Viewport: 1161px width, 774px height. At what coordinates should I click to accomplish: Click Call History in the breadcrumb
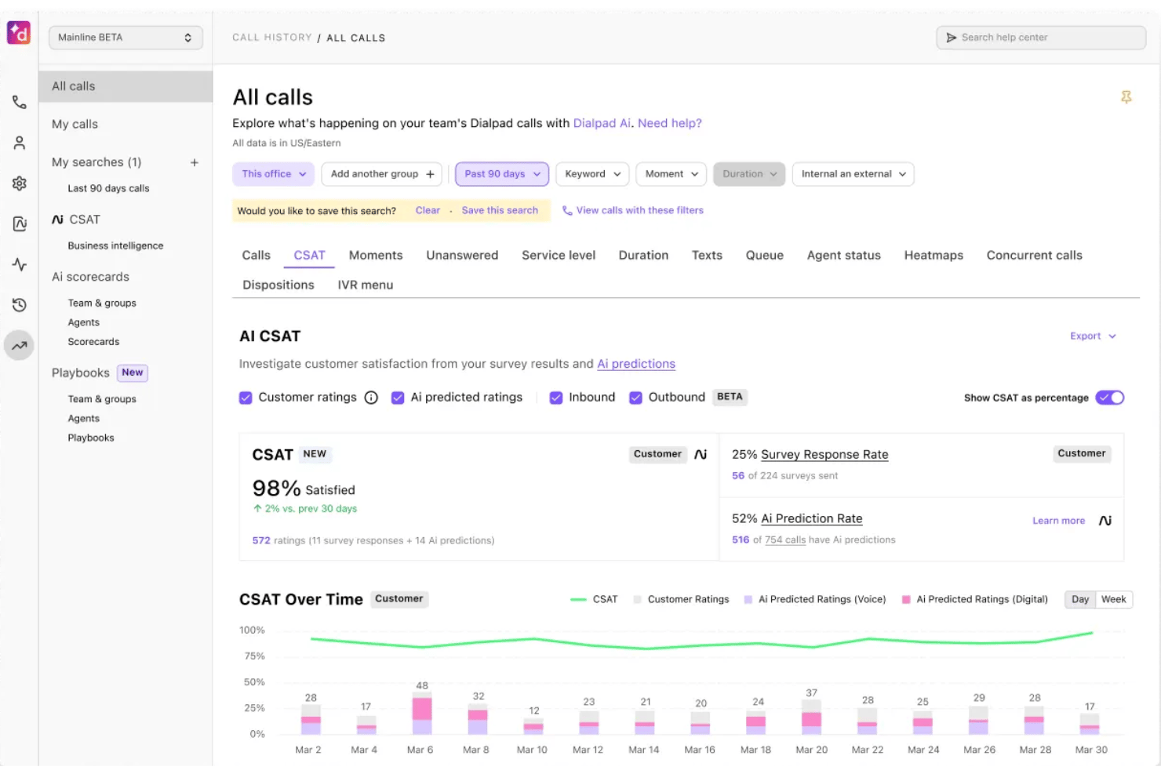click(x=271, y=38)
